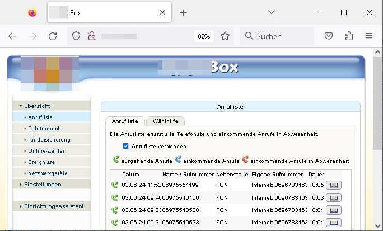Open the Firefox hamburger application menu

pyautogui.click(x=369, y=36)
